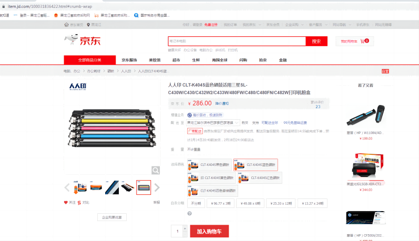419x241 pixels.
Task: Click the 自营 red badge in breadcrumb bar
Action: 385,71
